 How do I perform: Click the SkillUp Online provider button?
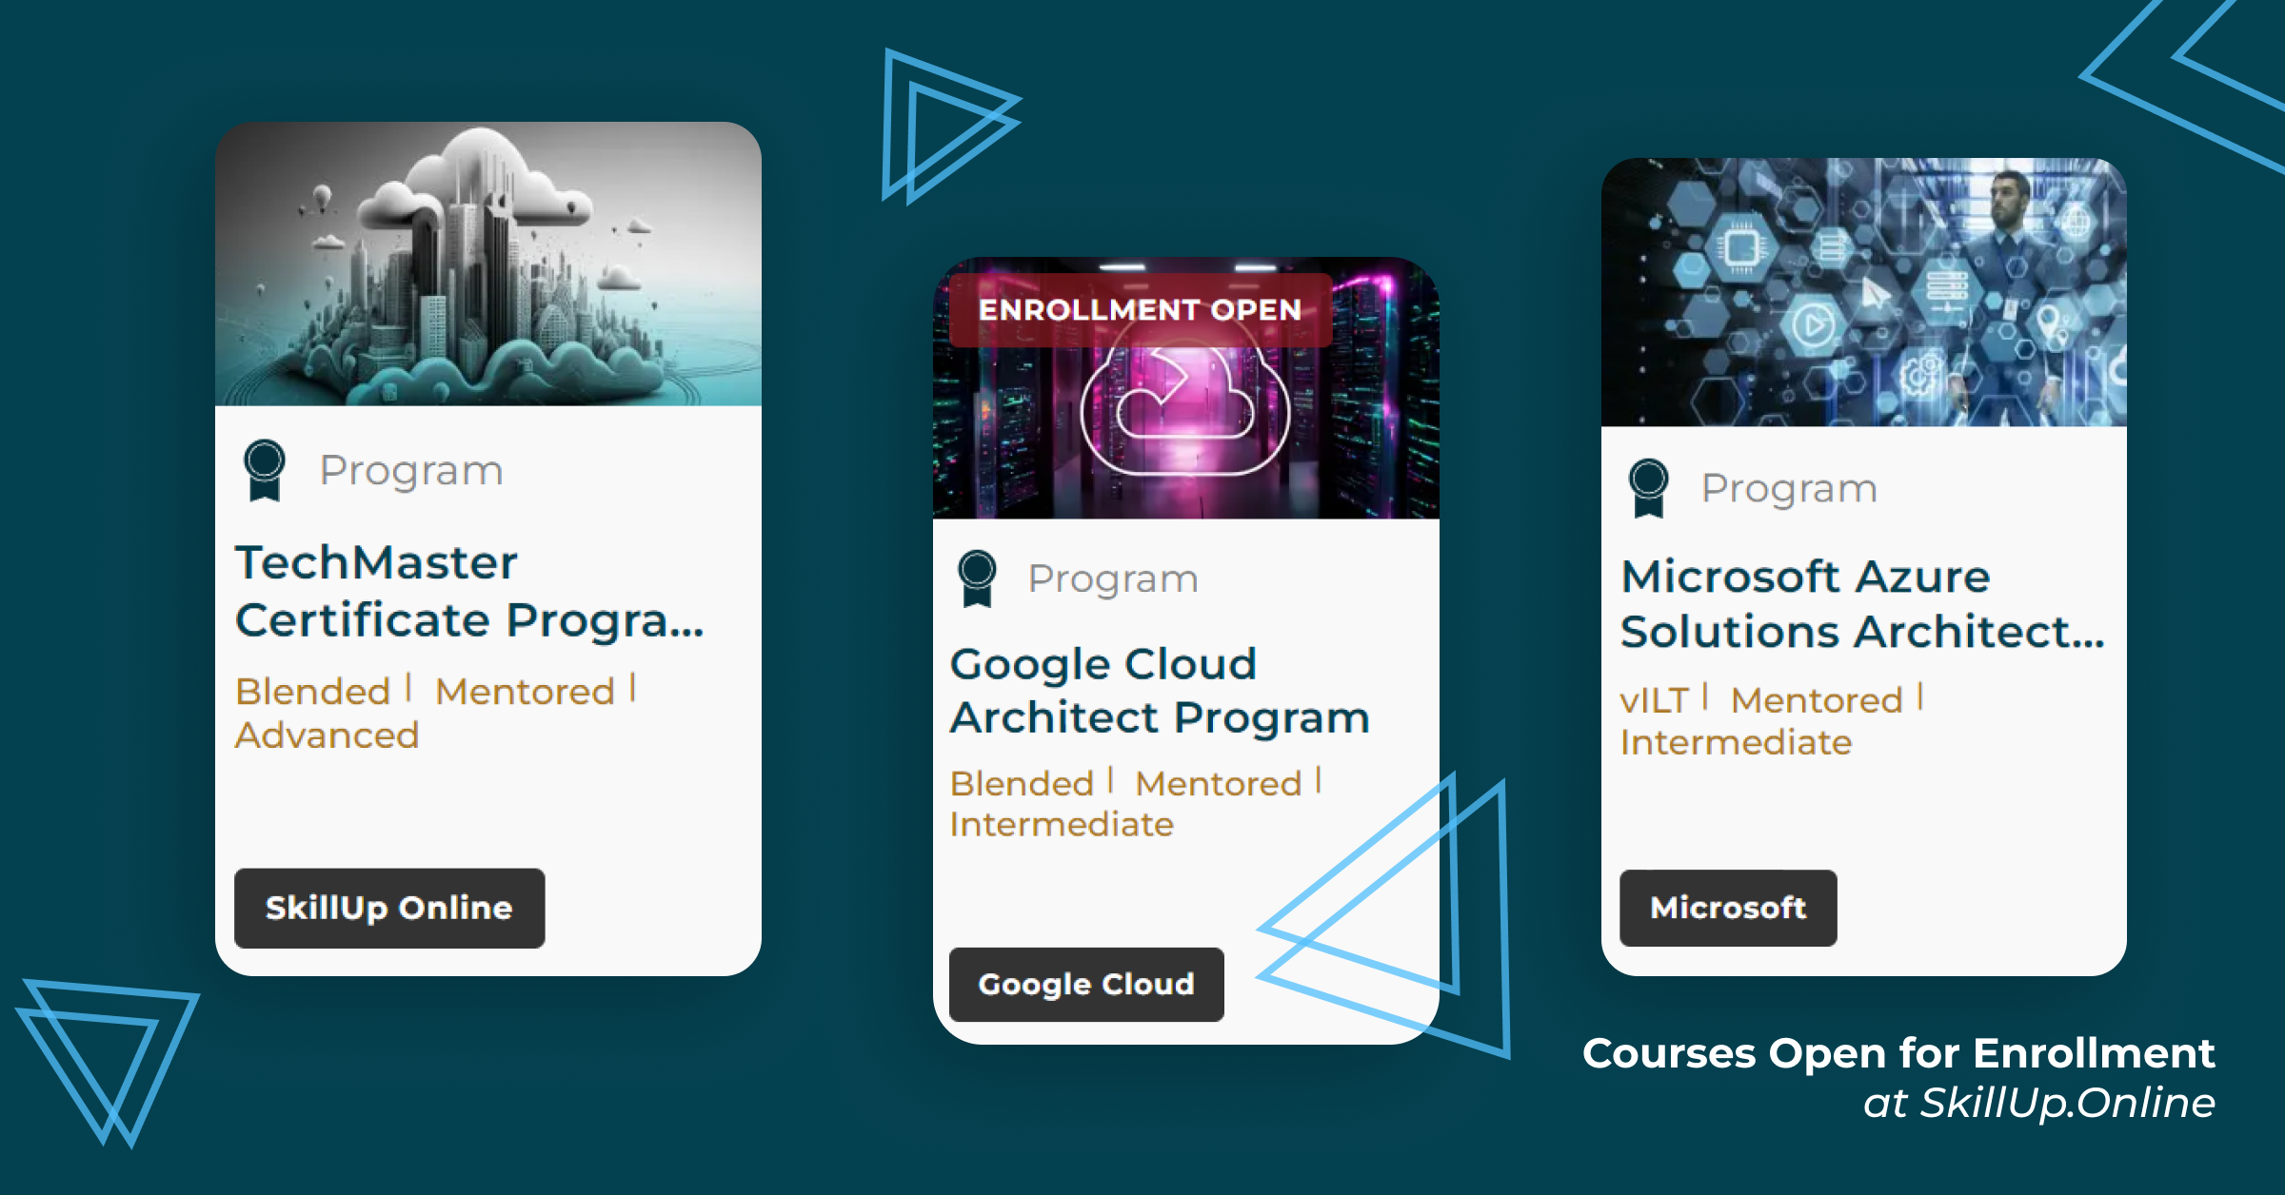tap(389, 908)
